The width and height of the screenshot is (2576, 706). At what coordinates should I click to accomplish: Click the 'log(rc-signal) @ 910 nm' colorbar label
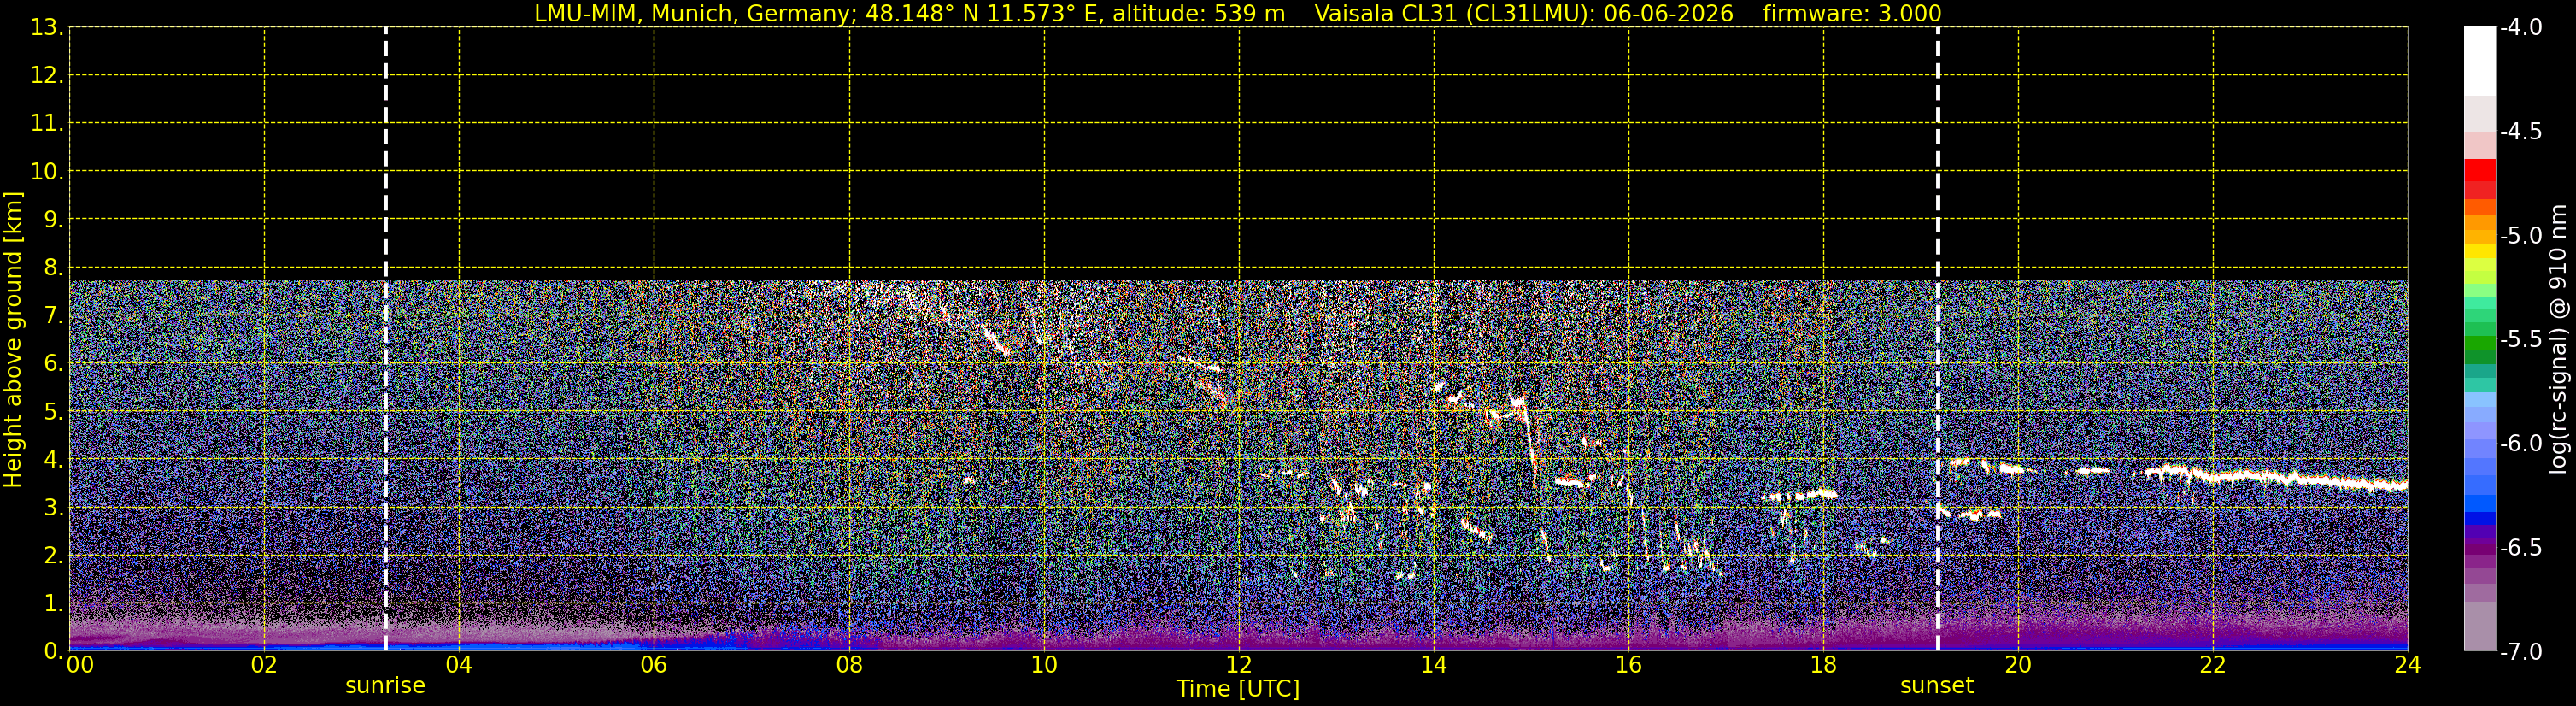(x=2558, y=339)
